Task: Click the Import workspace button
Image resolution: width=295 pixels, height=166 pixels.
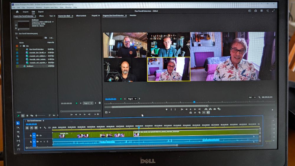Action: tap(26, 12)
